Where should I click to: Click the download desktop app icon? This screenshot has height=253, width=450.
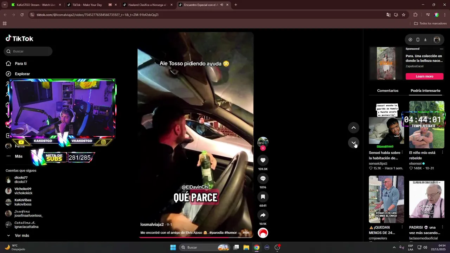(x=425, y=40)
